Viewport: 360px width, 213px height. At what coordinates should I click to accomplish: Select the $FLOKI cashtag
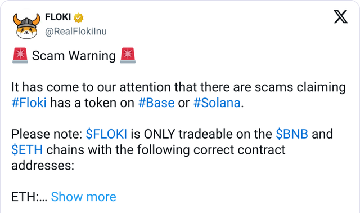pyautogui.click(x=106, y=134)
